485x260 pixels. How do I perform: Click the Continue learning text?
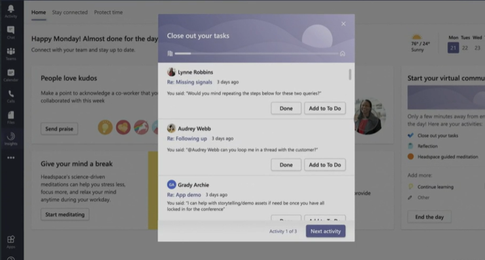(x=435, y=186)
